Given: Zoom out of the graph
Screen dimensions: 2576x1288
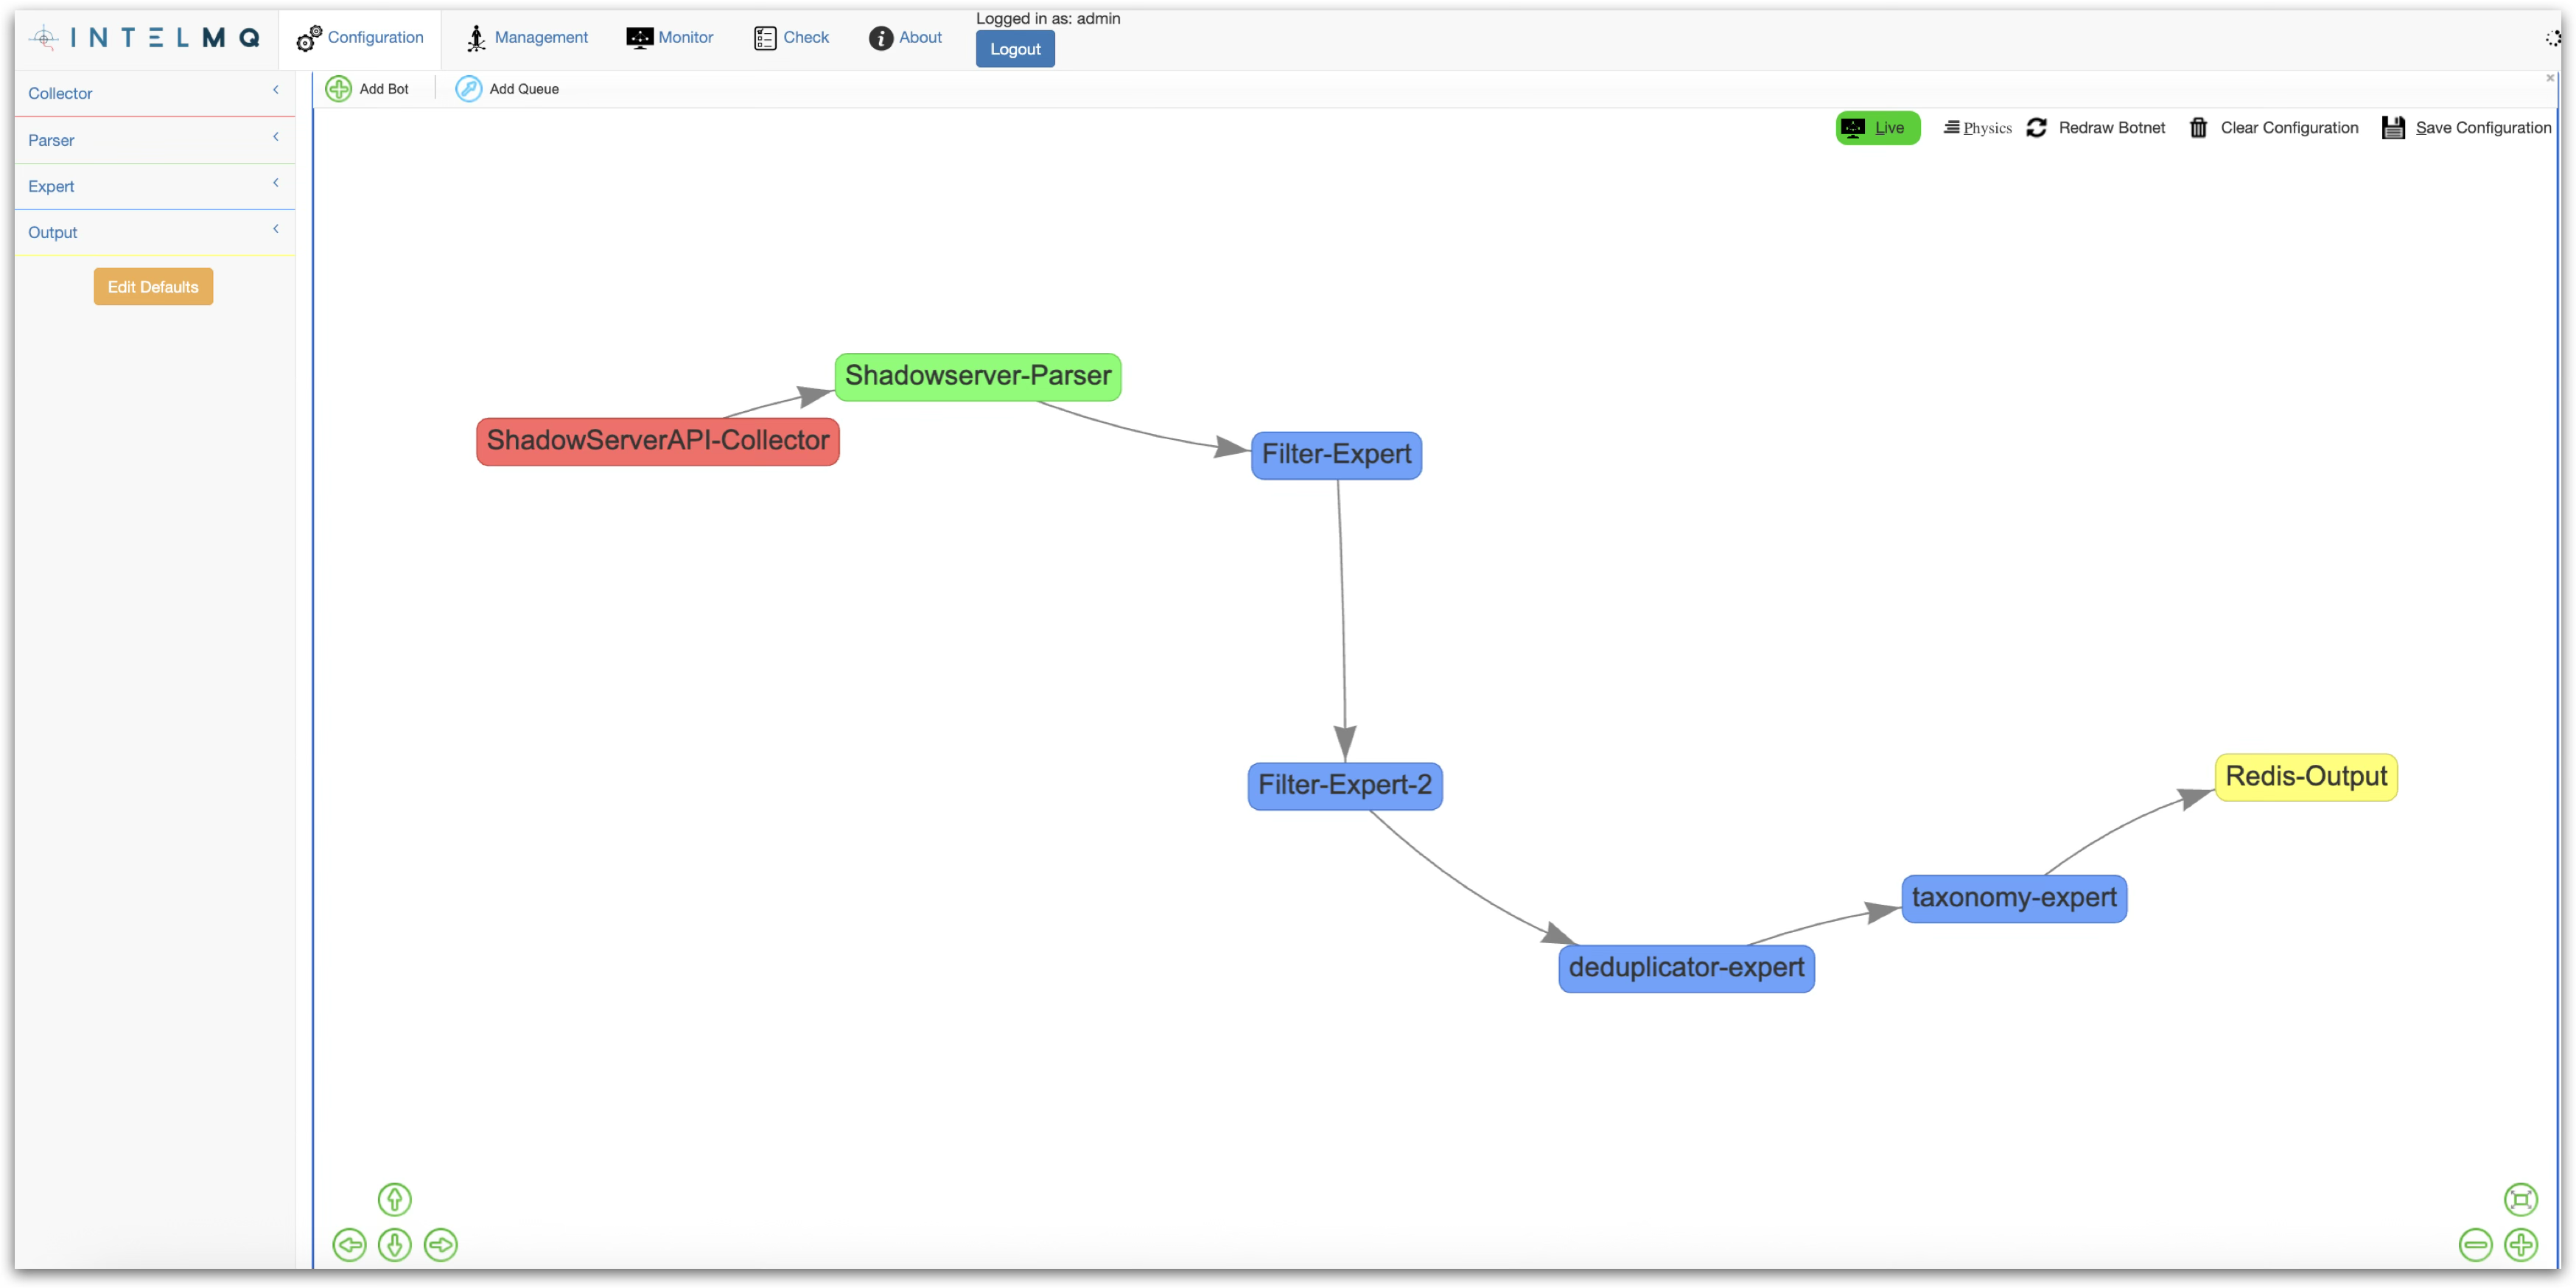Looking at the screenshot, I should click(2476, 1245).
